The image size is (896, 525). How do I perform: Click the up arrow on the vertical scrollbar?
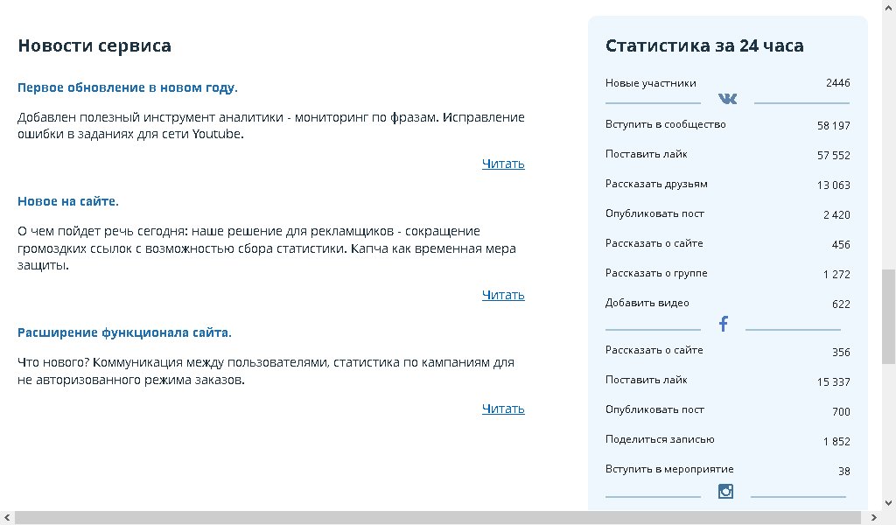tap(889, 6)
